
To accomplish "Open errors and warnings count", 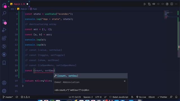I will tap(25, 97).
